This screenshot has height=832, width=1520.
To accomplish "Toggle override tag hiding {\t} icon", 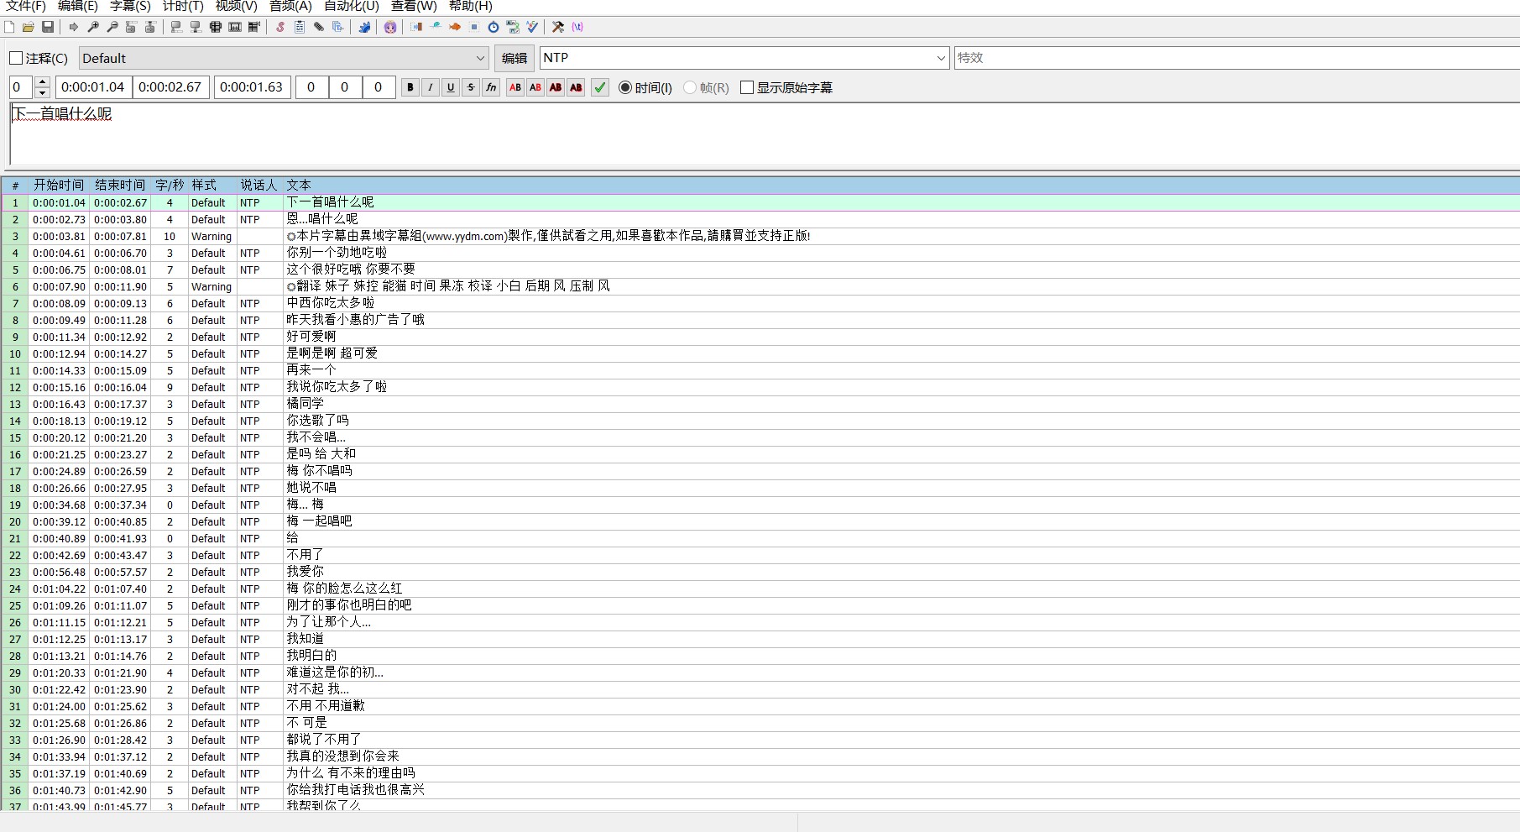I will (577, 27).
